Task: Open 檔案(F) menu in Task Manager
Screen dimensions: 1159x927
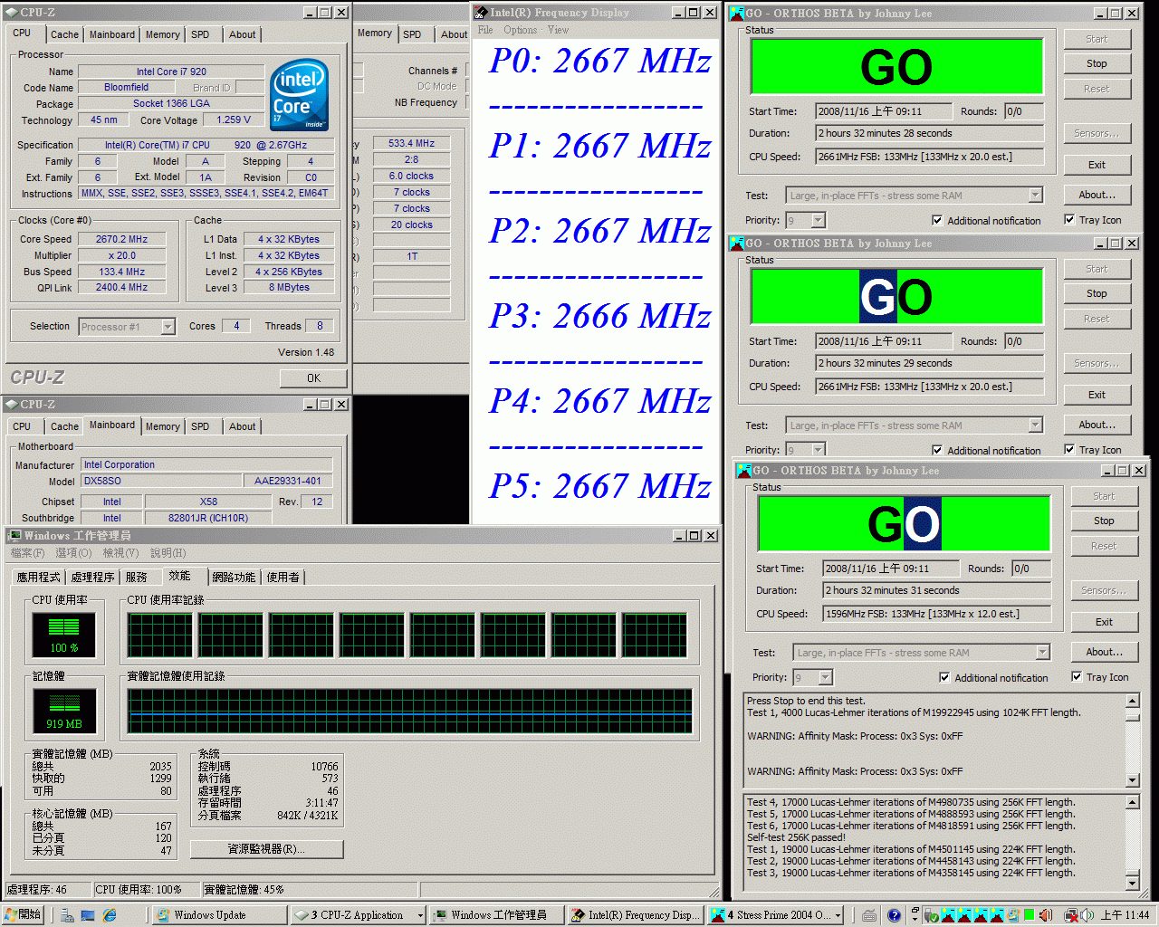Action: coord(27,552)
